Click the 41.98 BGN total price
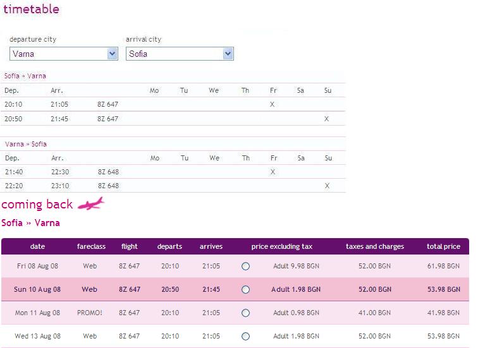This screenshot has width=478, height=348. (443, 313)
